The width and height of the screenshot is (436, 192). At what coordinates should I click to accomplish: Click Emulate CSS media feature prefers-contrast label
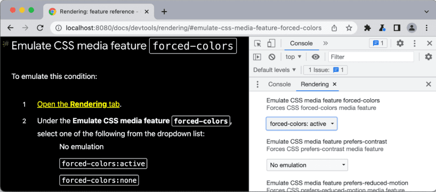pyautogui.click(x=327, y=142)
